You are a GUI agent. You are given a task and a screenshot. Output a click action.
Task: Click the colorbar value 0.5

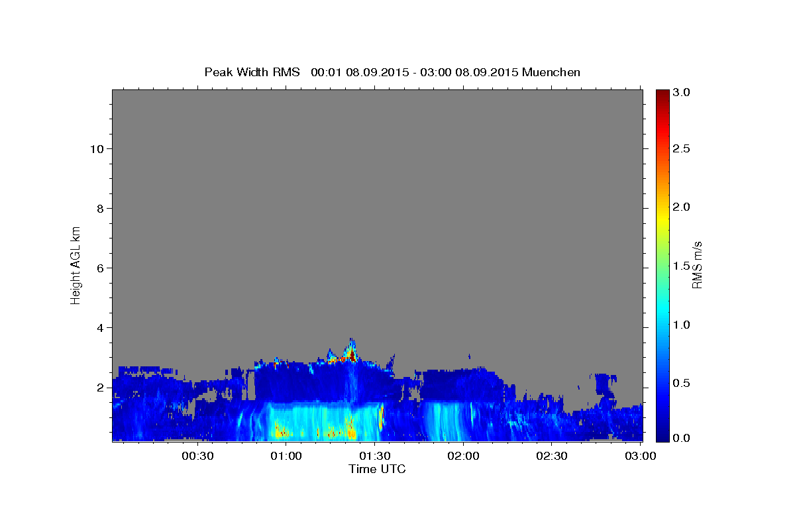[681, 383]
